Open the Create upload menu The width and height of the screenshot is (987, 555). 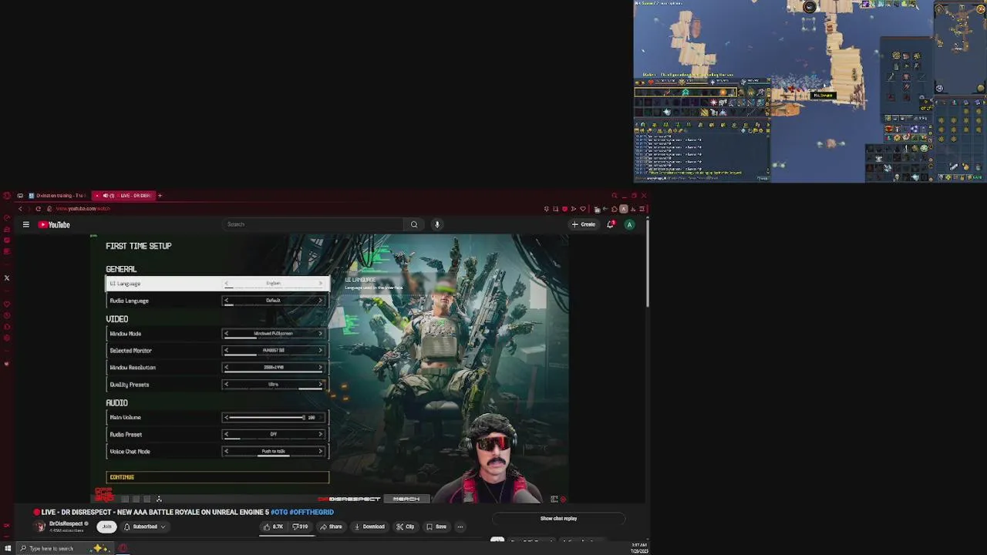pos(584,224)
